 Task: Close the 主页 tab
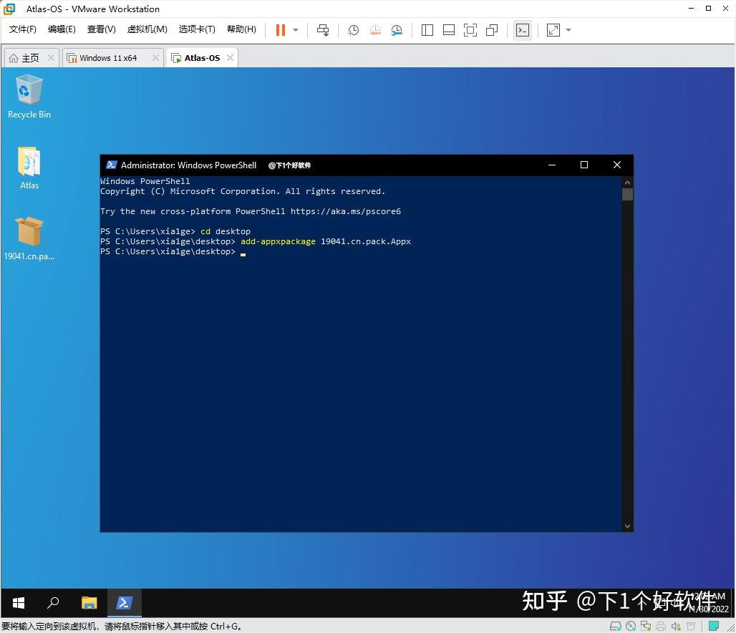coord(51,58)
